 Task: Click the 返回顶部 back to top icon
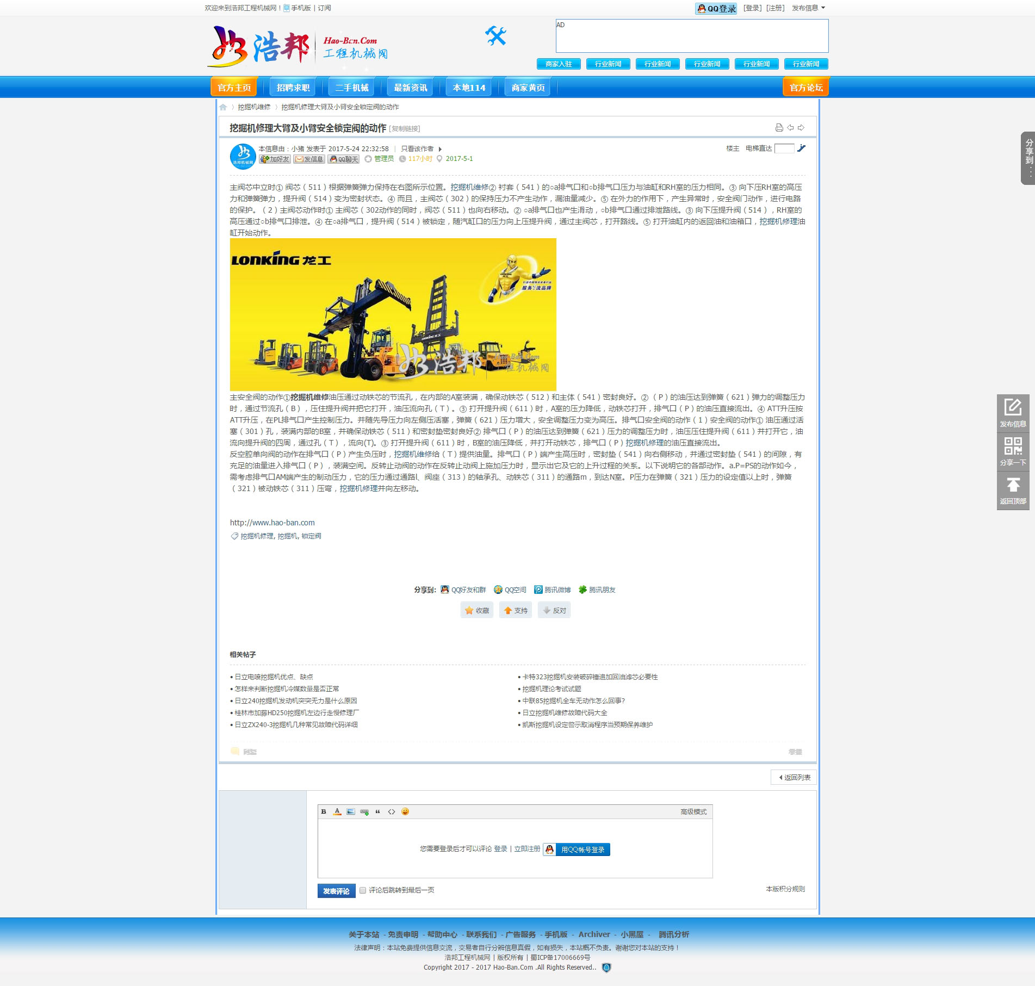tap(1013, 491)
